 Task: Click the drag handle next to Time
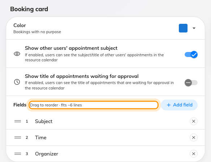point(18,137)
